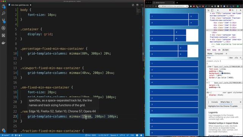Click the body breadcrumb in DevTools

pyautogui.click(x=214, y=50)
